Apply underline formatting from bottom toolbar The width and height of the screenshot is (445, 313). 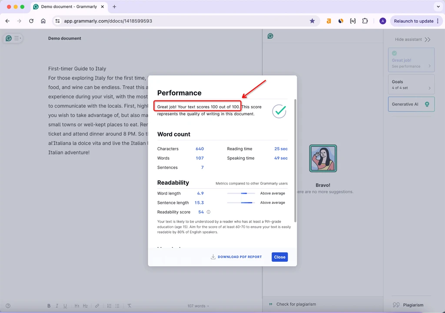(65, 306)
